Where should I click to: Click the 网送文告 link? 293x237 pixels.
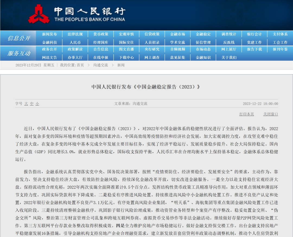coord(50,57)
